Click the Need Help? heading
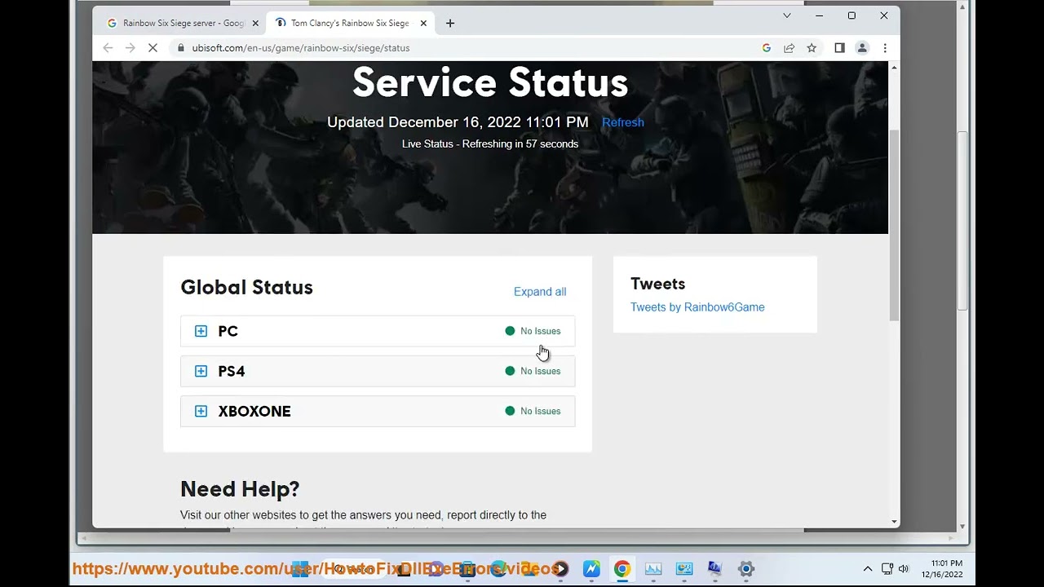 coord(240,489)
